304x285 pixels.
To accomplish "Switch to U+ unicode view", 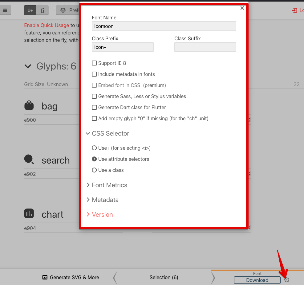I will pyautogui.click(x=30, y=10).
